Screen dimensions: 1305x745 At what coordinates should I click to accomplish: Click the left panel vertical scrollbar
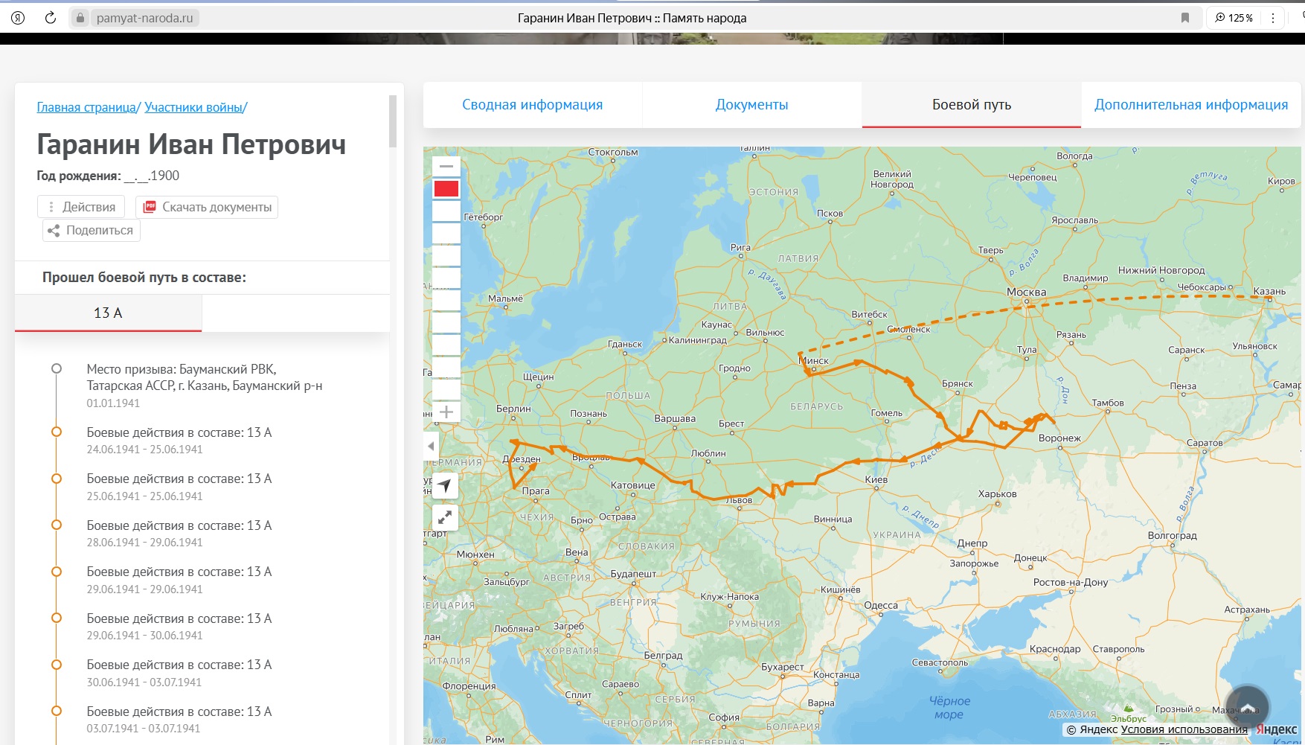[x=393, y=121]
